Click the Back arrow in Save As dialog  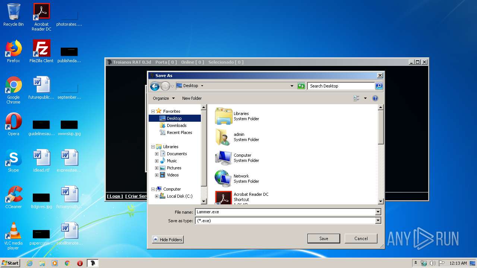[x=155, y=86]
